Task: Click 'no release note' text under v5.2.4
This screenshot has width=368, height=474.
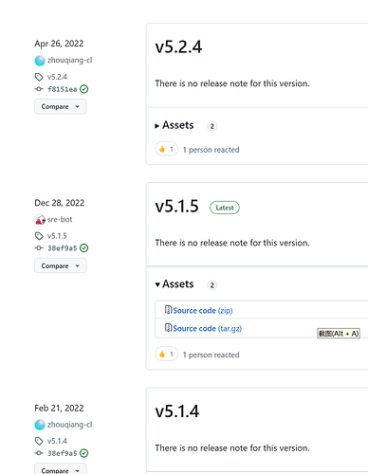Action: (232, 83)
